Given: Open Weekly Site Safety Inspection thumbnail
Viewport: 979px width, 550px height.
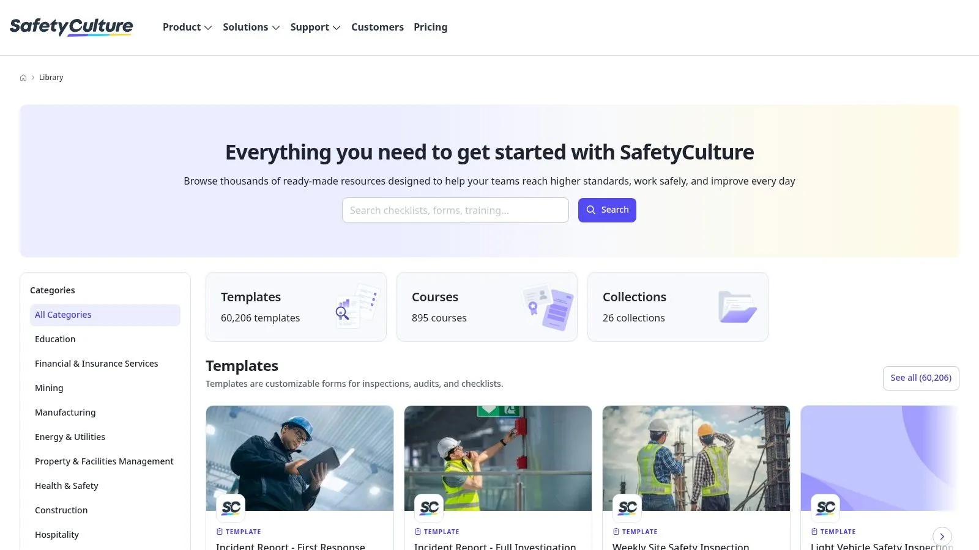Looking at the screenshot, I should coord(696,458).
